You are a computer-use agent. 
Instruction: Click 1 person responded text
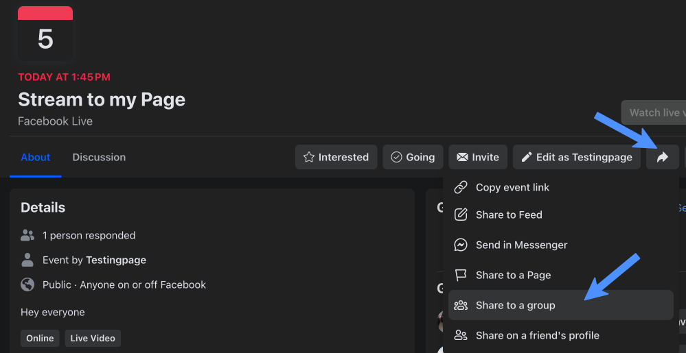click(89, 235)
